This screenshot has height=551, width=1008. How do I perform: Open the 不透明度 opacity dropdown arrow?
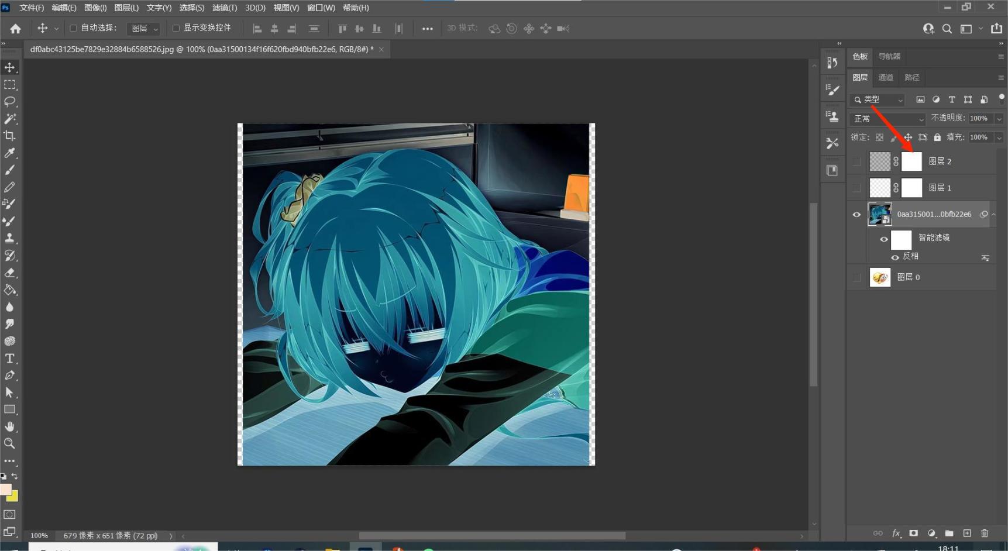coord(999,119)
